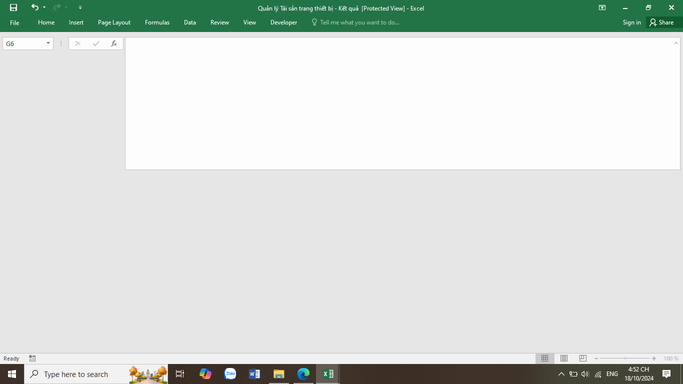Switch to the Home tab
Viewport: 683px width, 384px height.
46,22
